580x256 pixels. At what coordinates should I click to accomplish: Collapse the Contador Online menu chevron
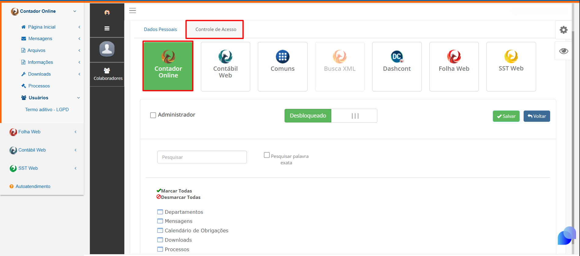tap(75, 11)
